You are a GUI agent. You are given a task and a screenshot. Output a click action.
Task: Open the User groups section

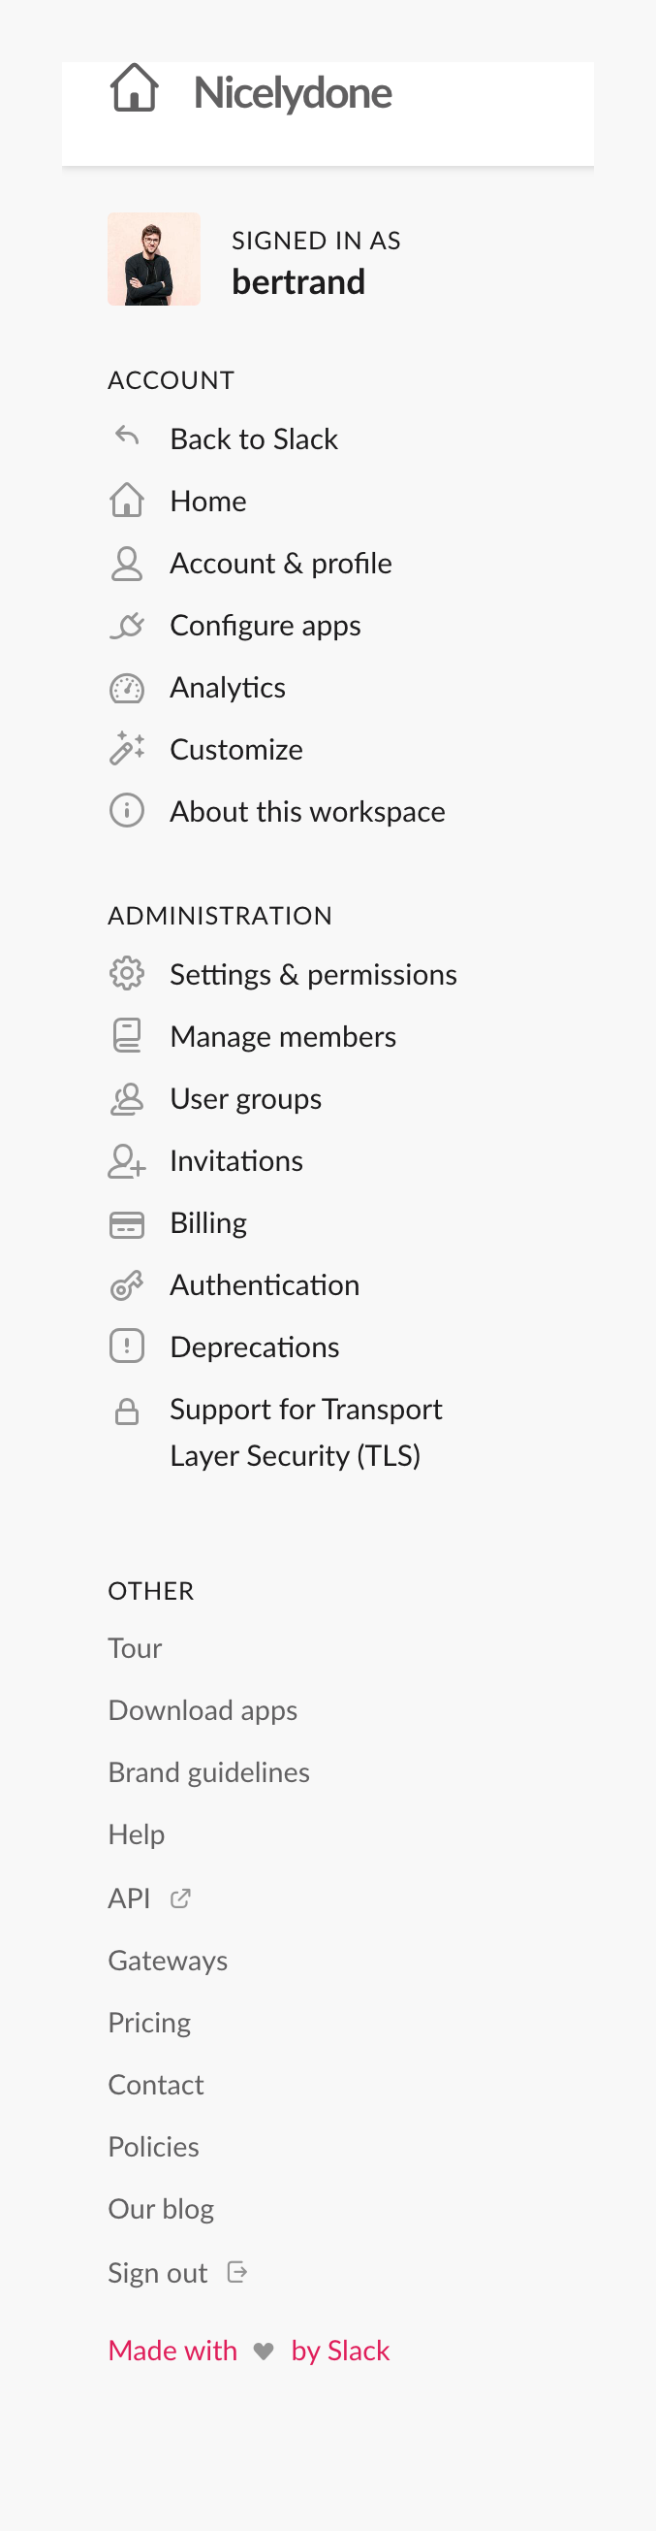click(x=245, y=1099)
